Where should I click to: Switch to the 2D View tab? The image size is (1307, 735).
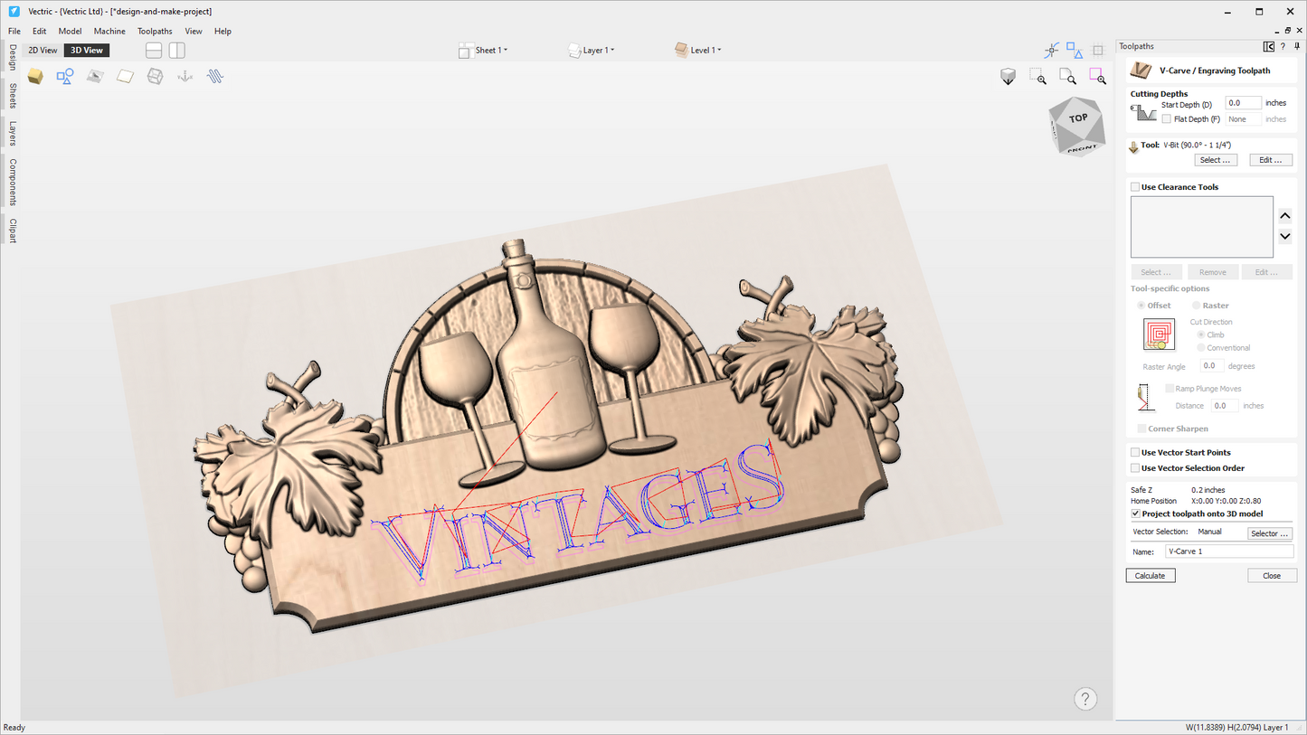(x=43, y=50)
